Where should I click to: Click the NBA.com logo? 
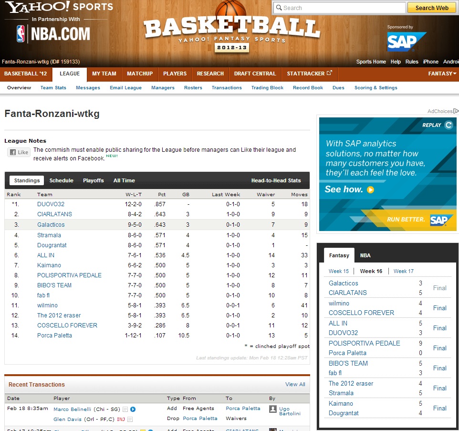coord(53,33)
